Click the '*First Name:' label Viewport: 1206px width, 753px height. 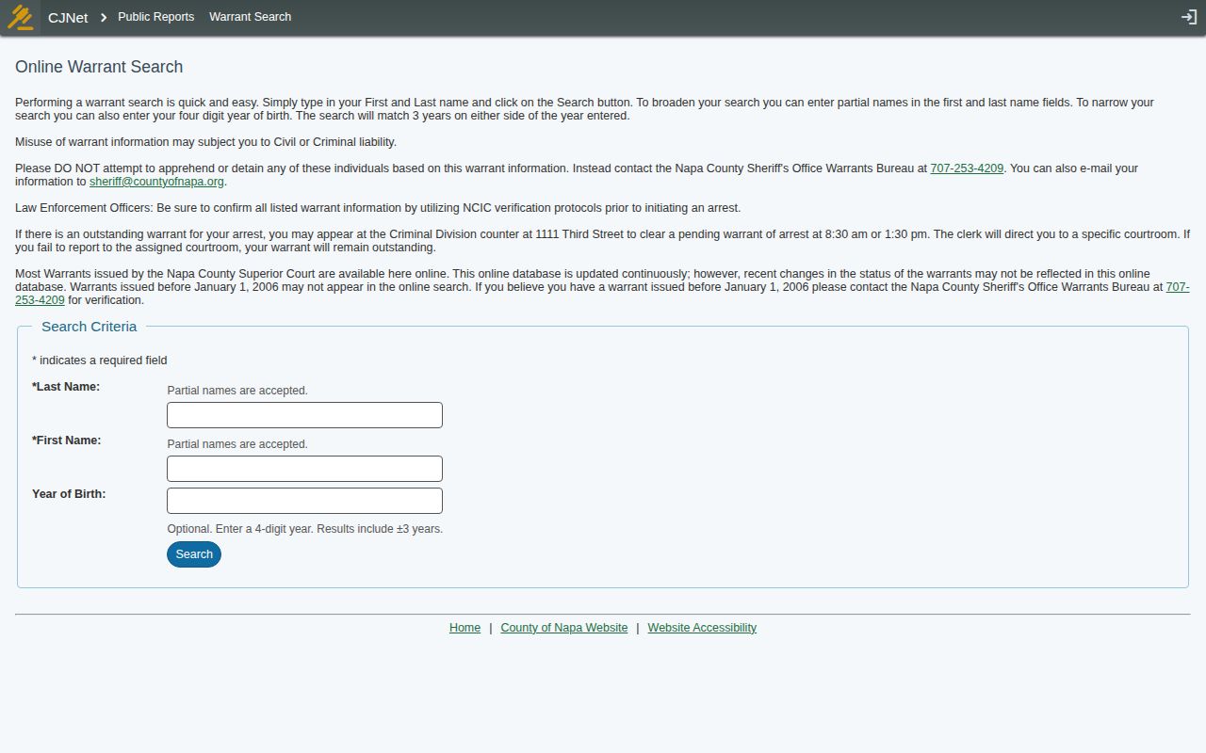[x=66, y=441]
